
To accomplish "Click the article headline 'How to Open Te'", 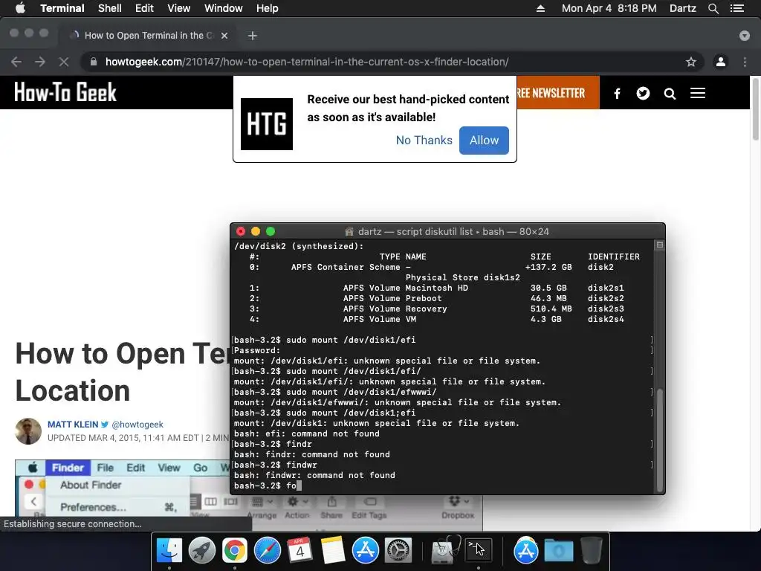I will [x=123, y=353].
